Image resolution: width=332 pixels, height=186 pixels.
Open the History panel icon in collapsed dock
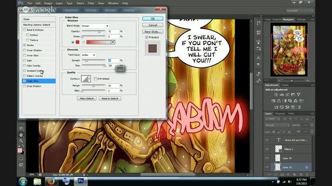[258, 23]
